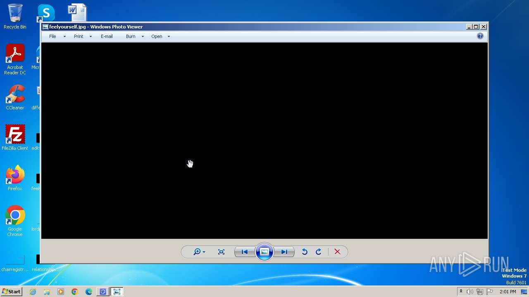Open the Print menu
Screen dimensions: 529x297
(x=79, y=36)
